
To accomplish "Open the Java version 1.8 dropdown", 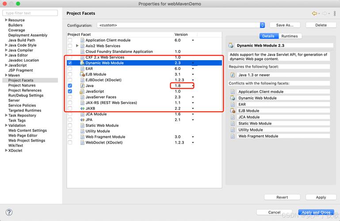I will point(192,86).
